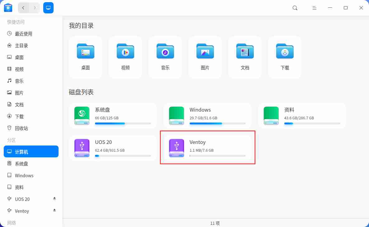Toggle the computer view icon in titlebar
The width and height of the screenshot is (369, 227).
pyautogui.click(x=48, y=7)
